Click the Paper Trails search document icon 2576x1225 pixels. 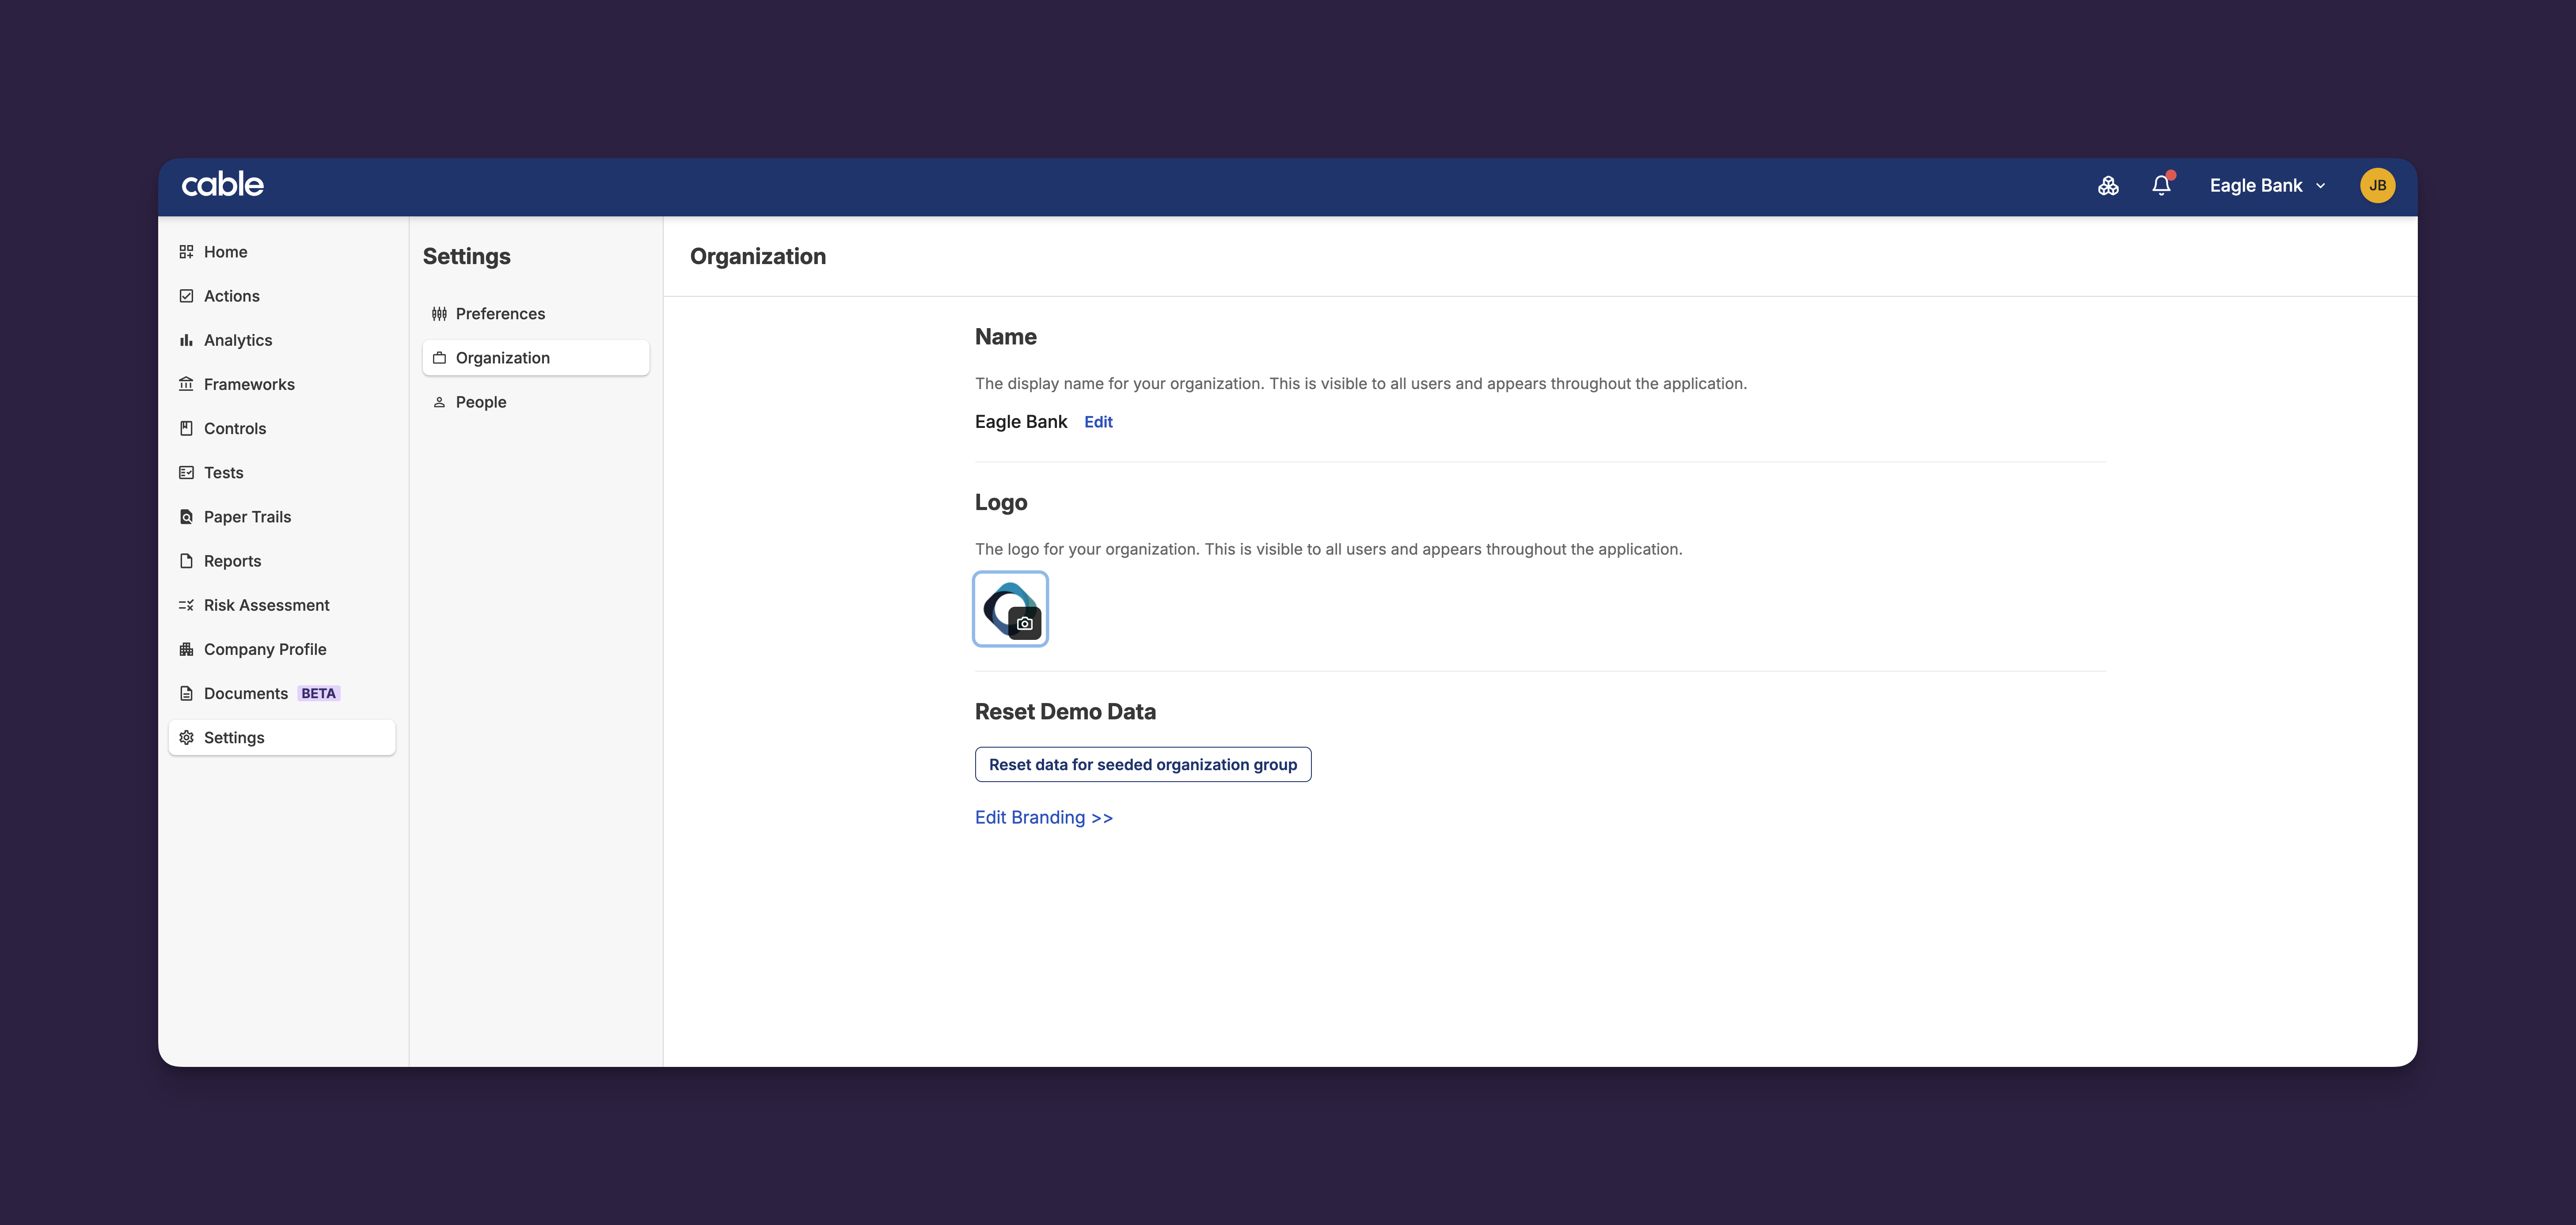(186, 517)
